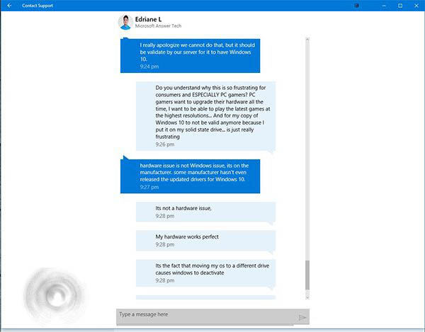Click the scrollbar up arrow

point(307,40)
